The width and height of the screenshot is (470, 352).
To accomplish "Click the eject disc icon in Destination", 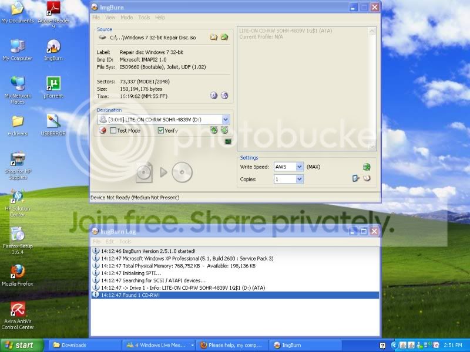I will coord(102,130).
